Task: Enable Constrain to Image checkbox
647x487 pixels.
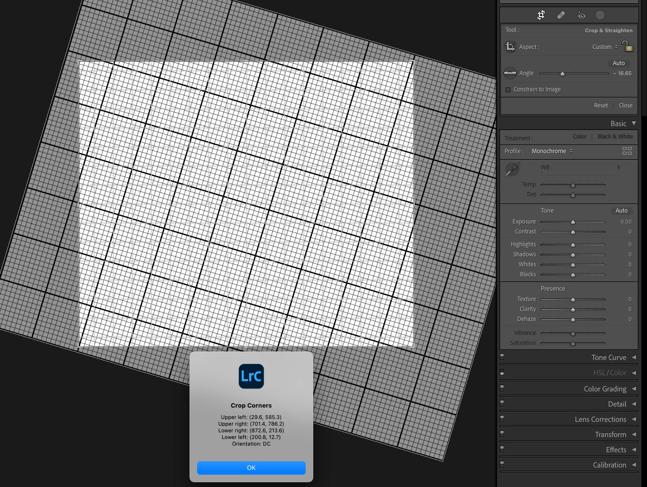Action: click(x=508, y=89)
